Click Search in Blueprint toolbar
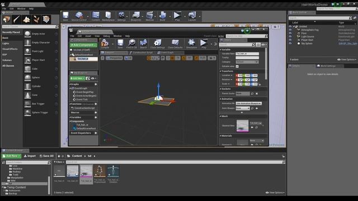358x201 pixels. tap(143, 44)
